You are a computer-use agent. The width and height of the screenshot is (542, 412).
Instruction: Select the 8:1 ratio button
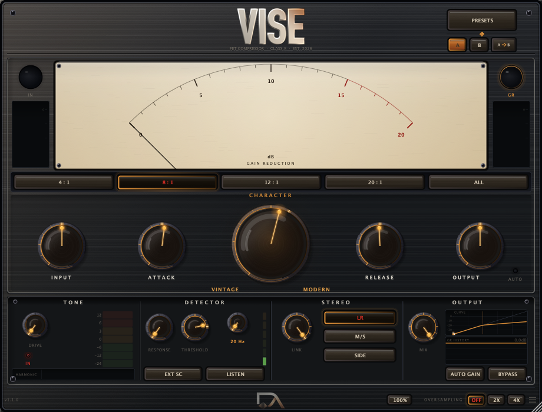pos(168,182)
